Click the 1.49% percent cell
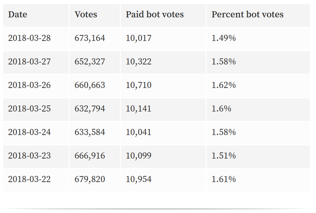This screenshot has height=213, width=316. pyautogui.click(x=258, y=39)
